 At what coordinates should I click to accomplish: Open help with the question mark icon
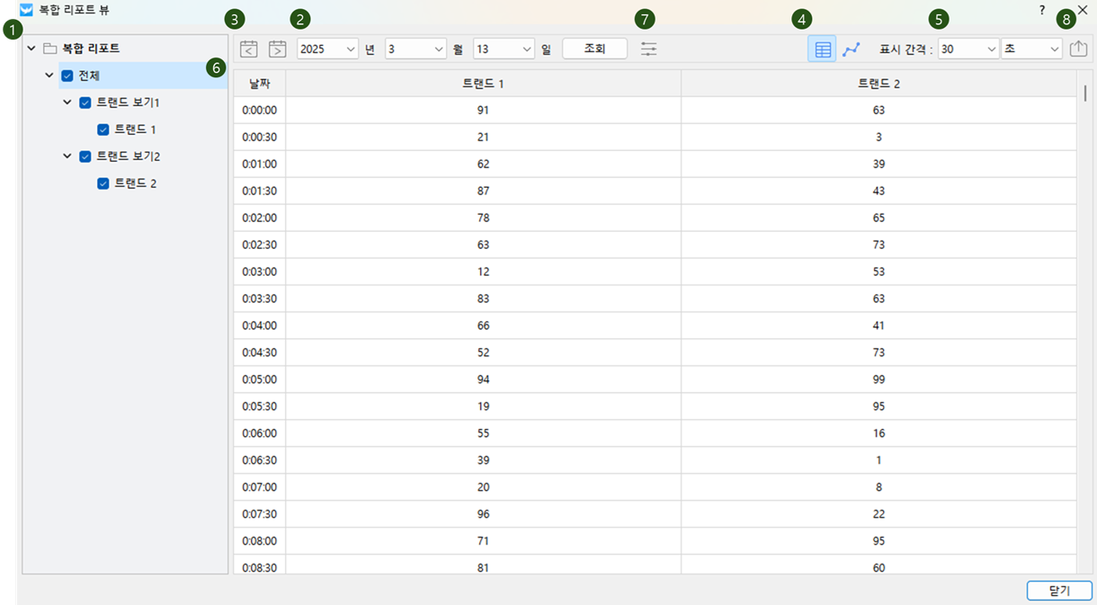[x=1042, y=11]
